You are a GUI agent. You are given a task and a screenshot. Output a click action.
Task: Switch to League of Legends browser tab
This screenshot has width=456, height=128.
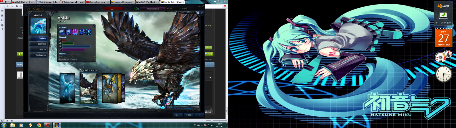pyautogui.click(x=123, y=2)
